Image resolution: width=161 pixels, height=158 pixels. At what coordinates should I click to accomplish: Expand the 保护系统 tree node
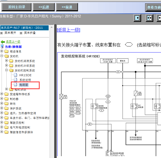2,108
